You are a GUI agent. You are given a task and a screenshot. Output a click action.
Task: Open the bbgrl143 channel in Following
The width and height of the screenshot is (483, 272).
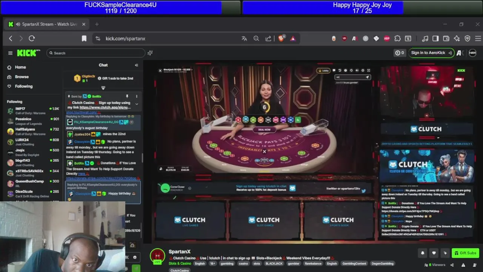33,163
